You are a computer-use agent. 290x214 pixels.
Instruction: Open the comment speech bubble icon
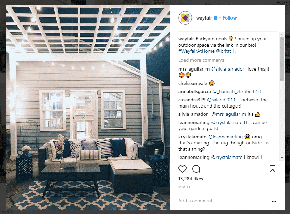(196, 169)
